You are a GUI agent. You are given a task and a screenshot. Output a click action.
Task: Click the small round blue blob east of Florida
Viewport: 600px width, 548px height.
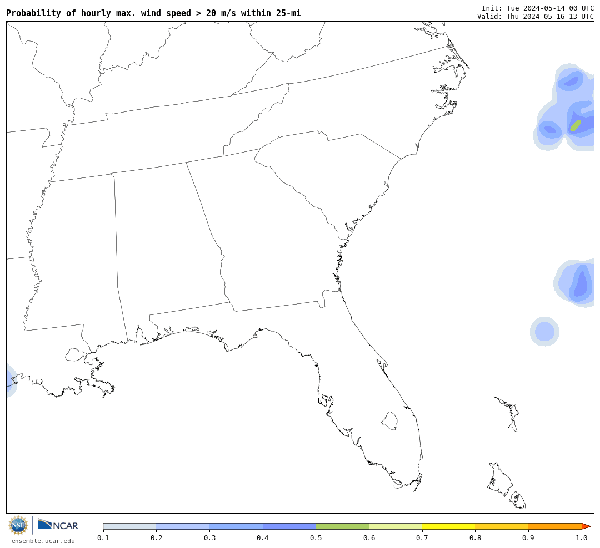point(544,331)
